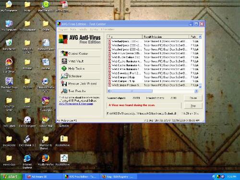Open the Virus Vault in AVG
Image resolution: width=240 pixels, height=180 pixels.
coord(80,61)
